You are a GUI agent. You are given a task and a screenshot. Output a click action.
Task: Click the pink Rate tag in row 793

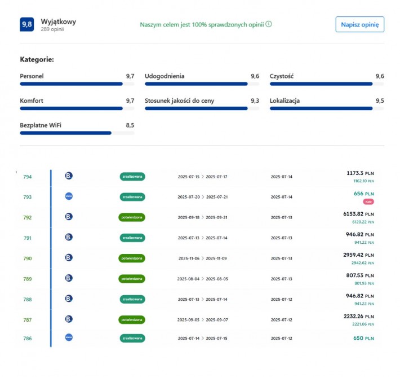[x=368, y=201]
